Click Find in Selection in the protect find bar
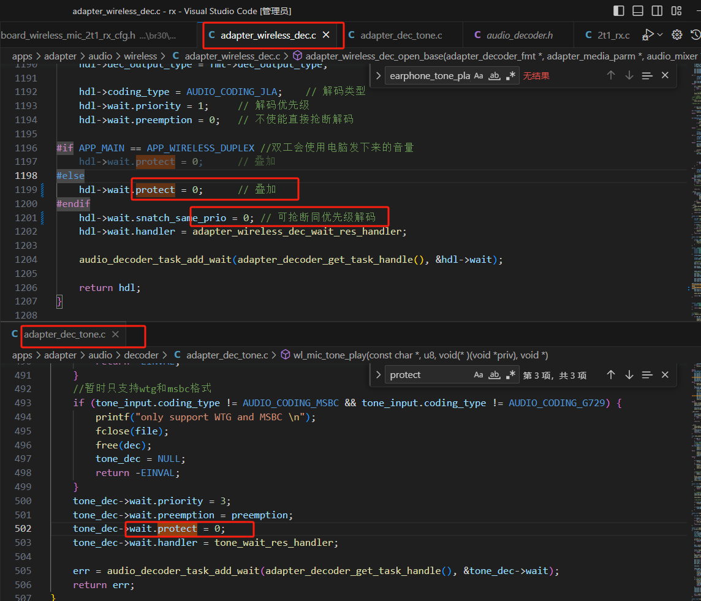This screenshot has height=601, width=701. click(647, 375)
